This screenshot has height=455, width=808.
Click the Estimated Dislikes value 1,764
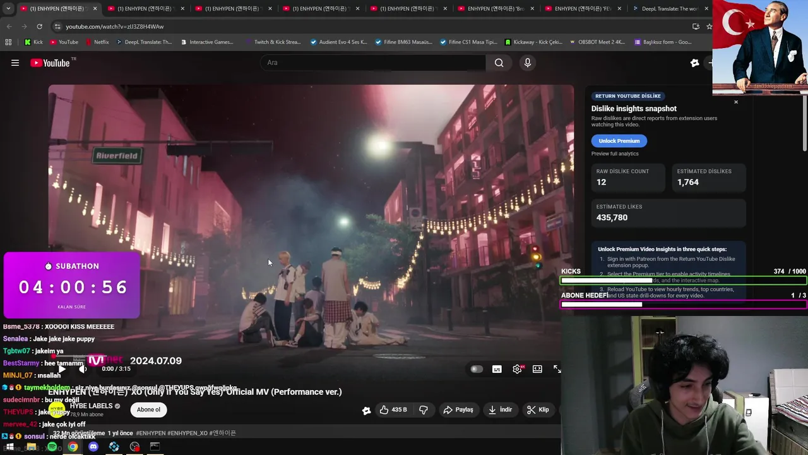[x=688, y=182]
